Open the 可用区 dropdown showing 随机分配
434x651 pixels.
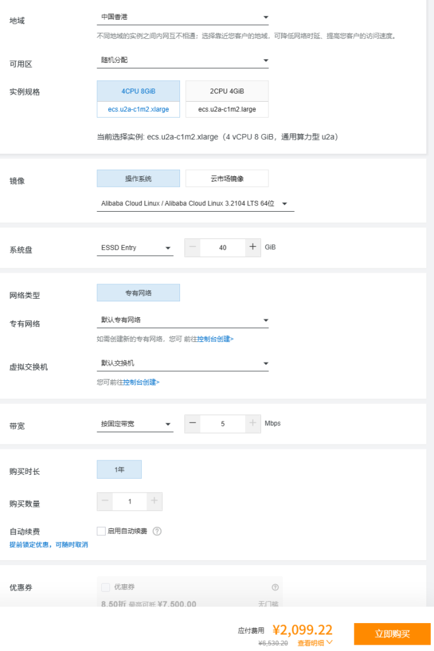pos(183,60)
